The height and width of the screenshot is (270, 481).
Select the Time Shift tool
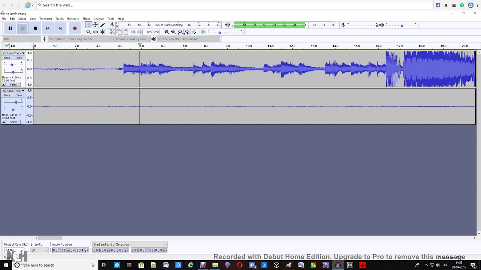click(x=95, y=32)
